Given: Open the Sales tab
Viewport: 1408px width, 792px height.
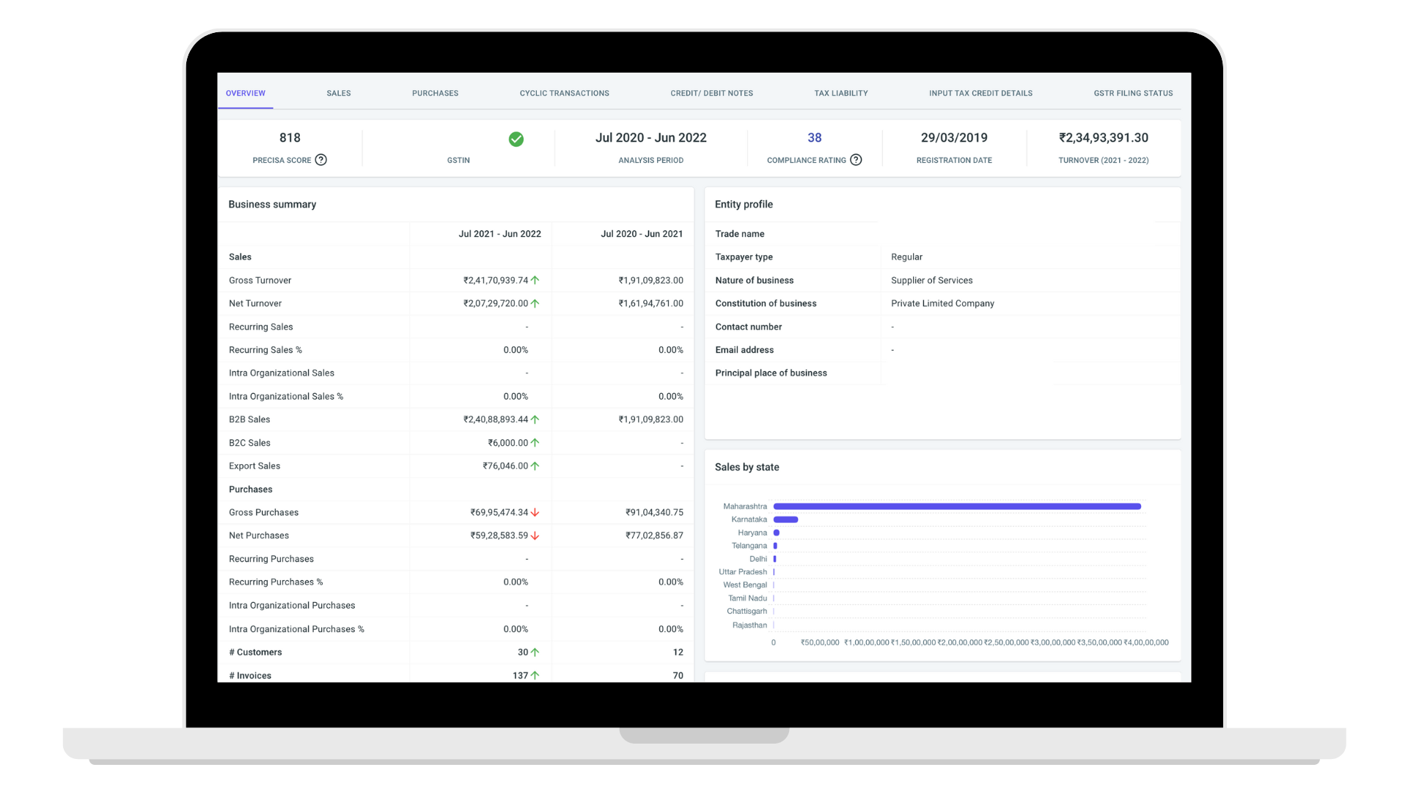Looking at the screenshot, I should (x=339, y=93).
